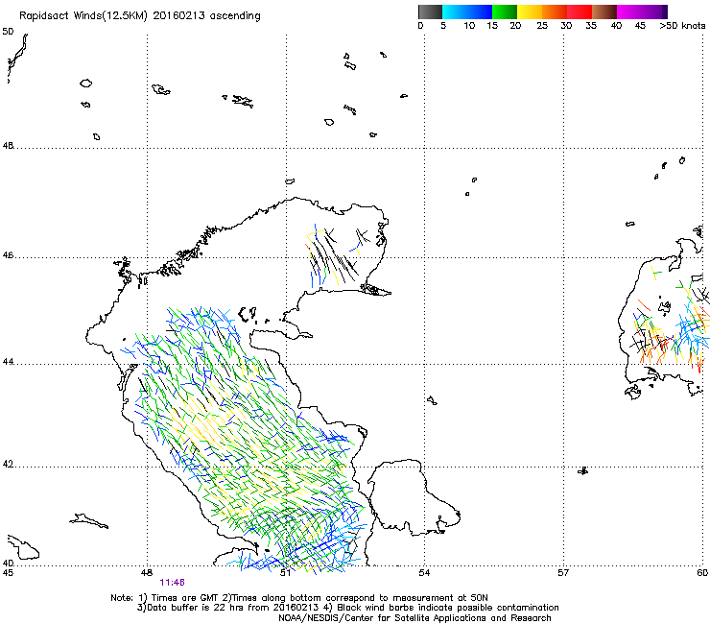This screenshot has height=624, width=710.
Task: Click the 'Data buffer is 22 hrs' note
Action: pos(194,608)
